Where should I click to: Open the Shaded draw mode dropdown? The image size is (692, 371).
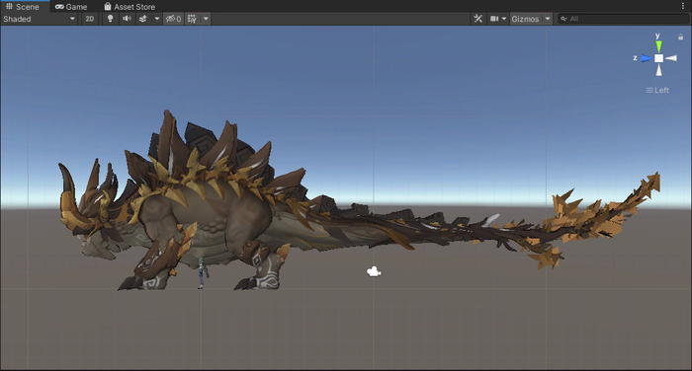coord(40,19)
